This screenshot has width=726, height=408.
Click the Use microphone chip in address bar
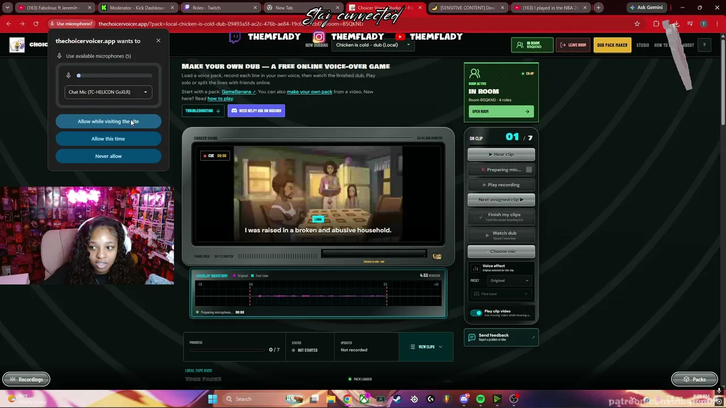point(71,24)
